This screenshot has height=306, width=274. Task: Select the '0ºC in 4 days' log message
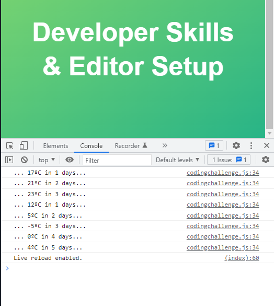pos(48,236)
